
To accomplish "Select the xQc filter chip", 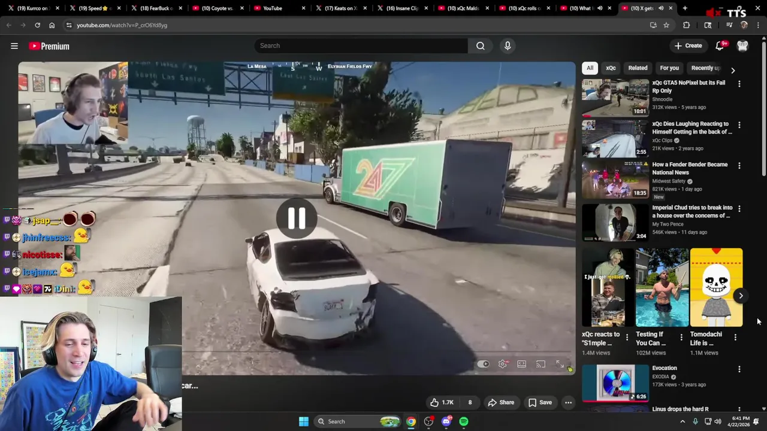I will (x=611, y=68).
